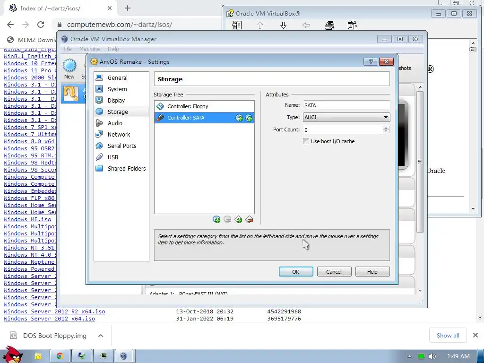Add optical drive to SATA controller
Screen dimensions: 484x363
[239, 118]
